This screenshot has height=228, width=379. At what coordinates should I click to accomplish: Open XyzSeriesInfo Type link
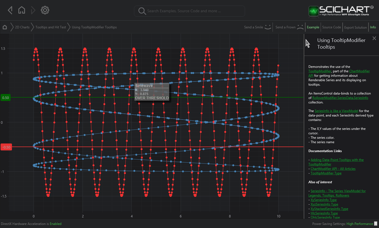click(324, 204)
